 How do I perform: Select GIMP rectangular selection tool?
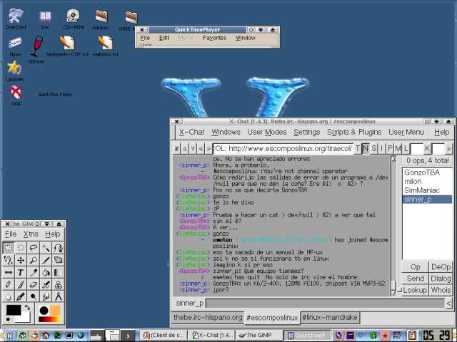tap(8, 247)
